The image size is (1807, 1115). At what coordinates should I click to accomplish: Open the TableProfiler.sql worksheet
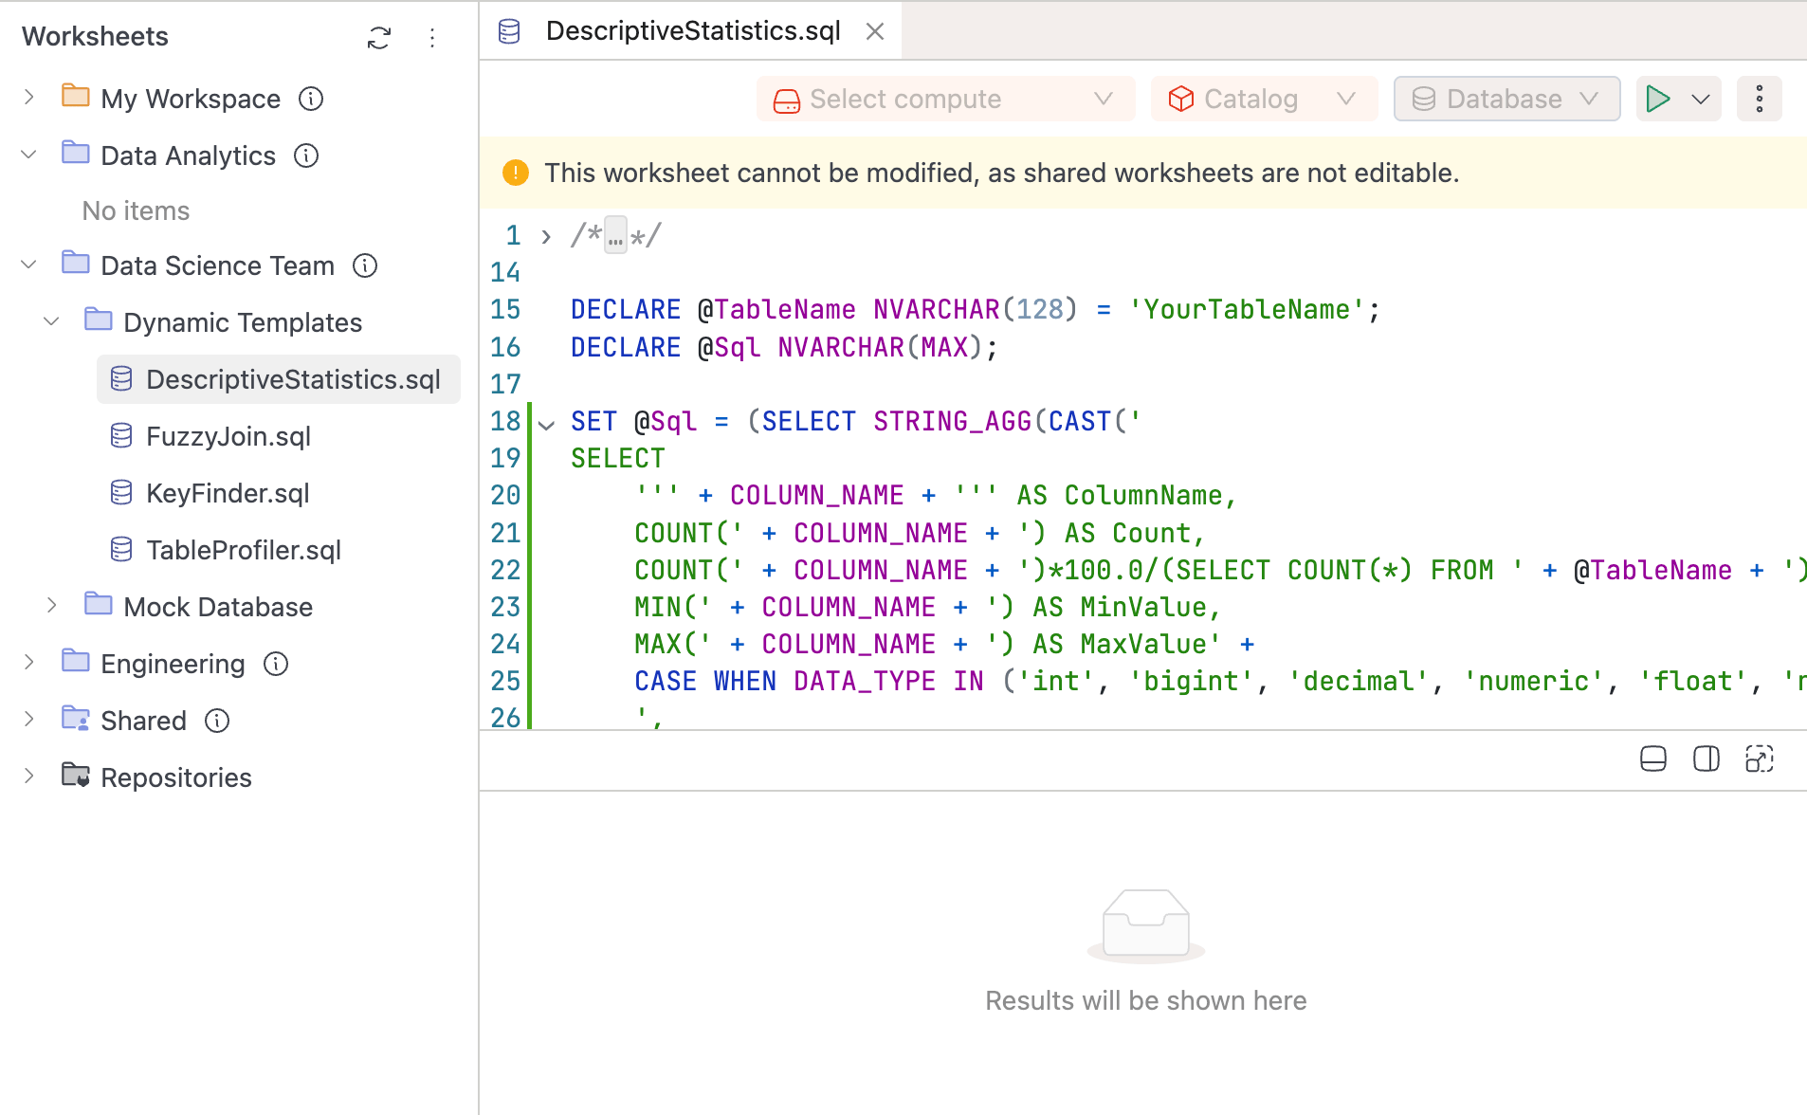pos(244,550)
